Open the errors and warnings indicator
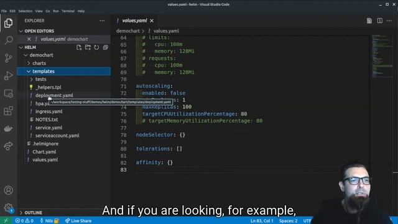Image resolution: width=398 pixels, height=224 pixels. [x=24, y=221]
